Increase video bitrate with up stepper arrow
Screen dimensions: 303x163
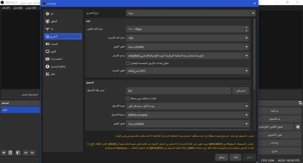[246, 28]
